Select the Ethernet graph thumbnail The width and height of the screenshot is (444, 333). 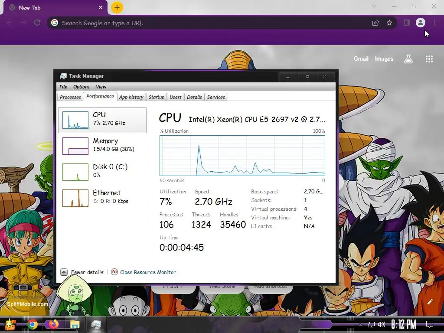pos(75,198)
